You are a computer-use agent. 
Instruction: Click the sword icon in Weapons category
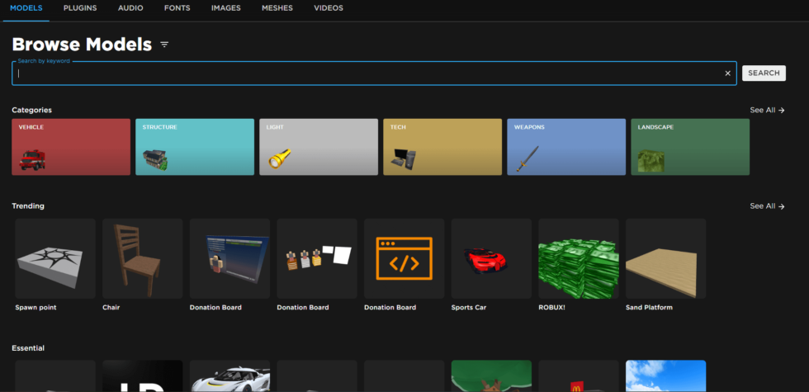click(x=528, y=158)
